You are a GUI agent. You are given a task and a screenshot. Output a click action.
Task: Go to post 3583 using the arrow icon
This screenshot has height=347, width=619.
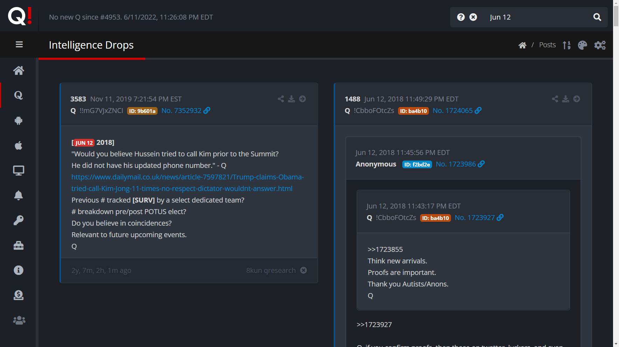(302, 99)
